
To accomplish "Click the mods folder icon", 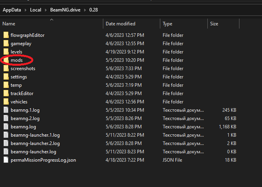I will (6, 60).
